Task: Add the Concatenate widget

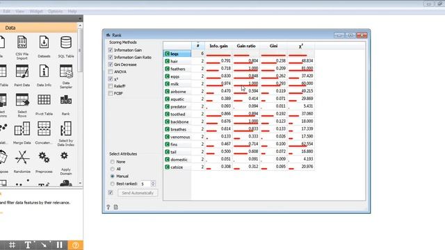Action: pos(44,133)
